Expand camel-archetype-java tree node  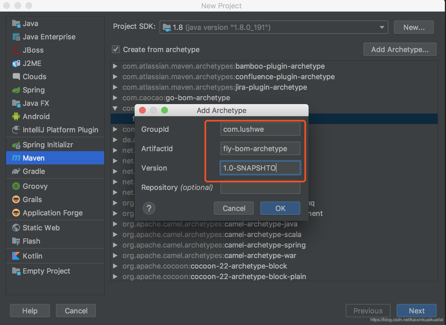point(115,224)
